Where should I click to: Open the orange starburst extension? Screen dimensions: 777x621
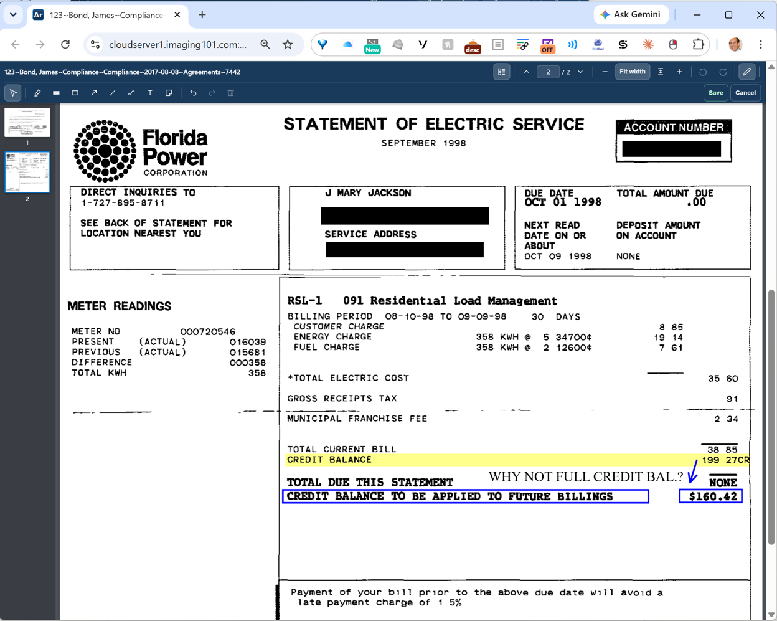point(648,44)
